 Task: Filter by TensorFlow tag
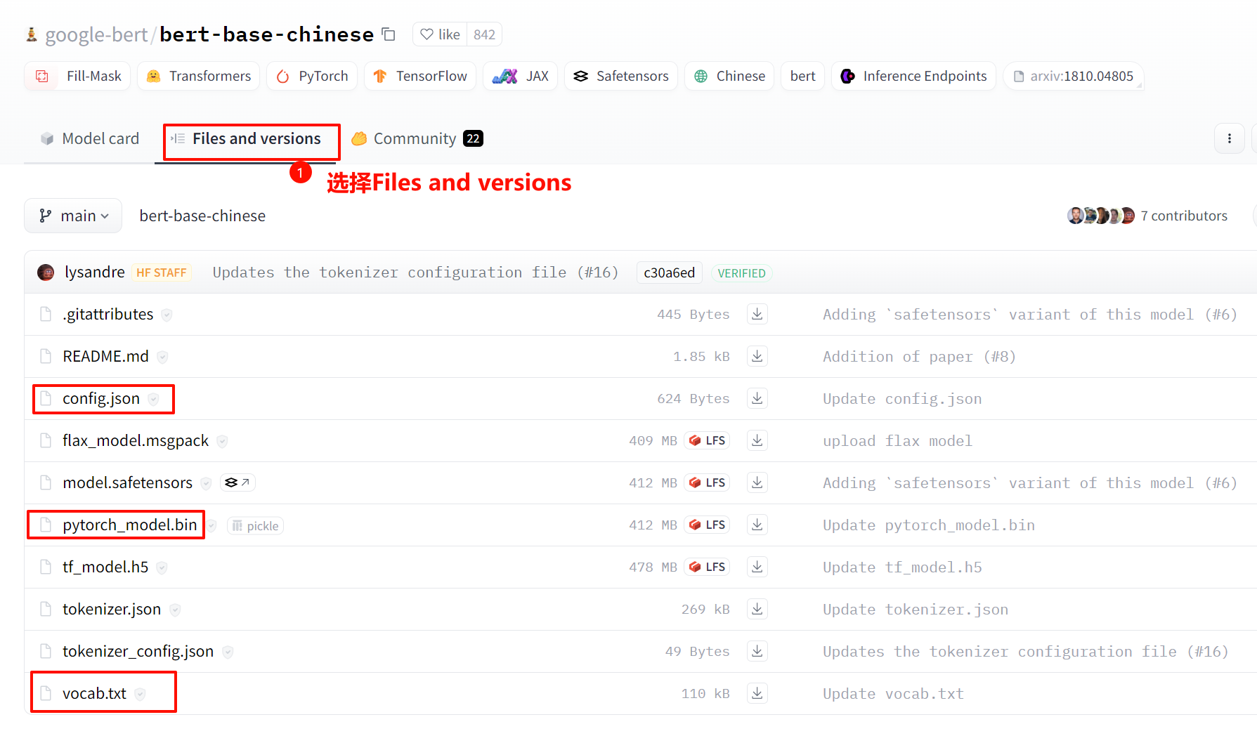coord(420,76)
